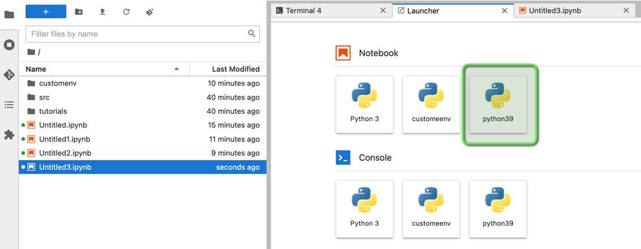The width and height of the screenshot is (641, 249).
Task: Click the Upload Files icon
Action: [102, 11]
